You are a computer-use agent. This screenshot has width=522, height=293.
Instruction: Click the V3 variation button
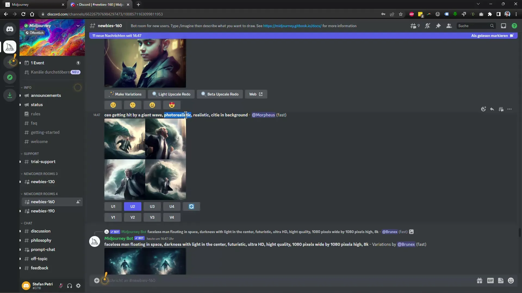pyautogui.click(x=152, y=217)
